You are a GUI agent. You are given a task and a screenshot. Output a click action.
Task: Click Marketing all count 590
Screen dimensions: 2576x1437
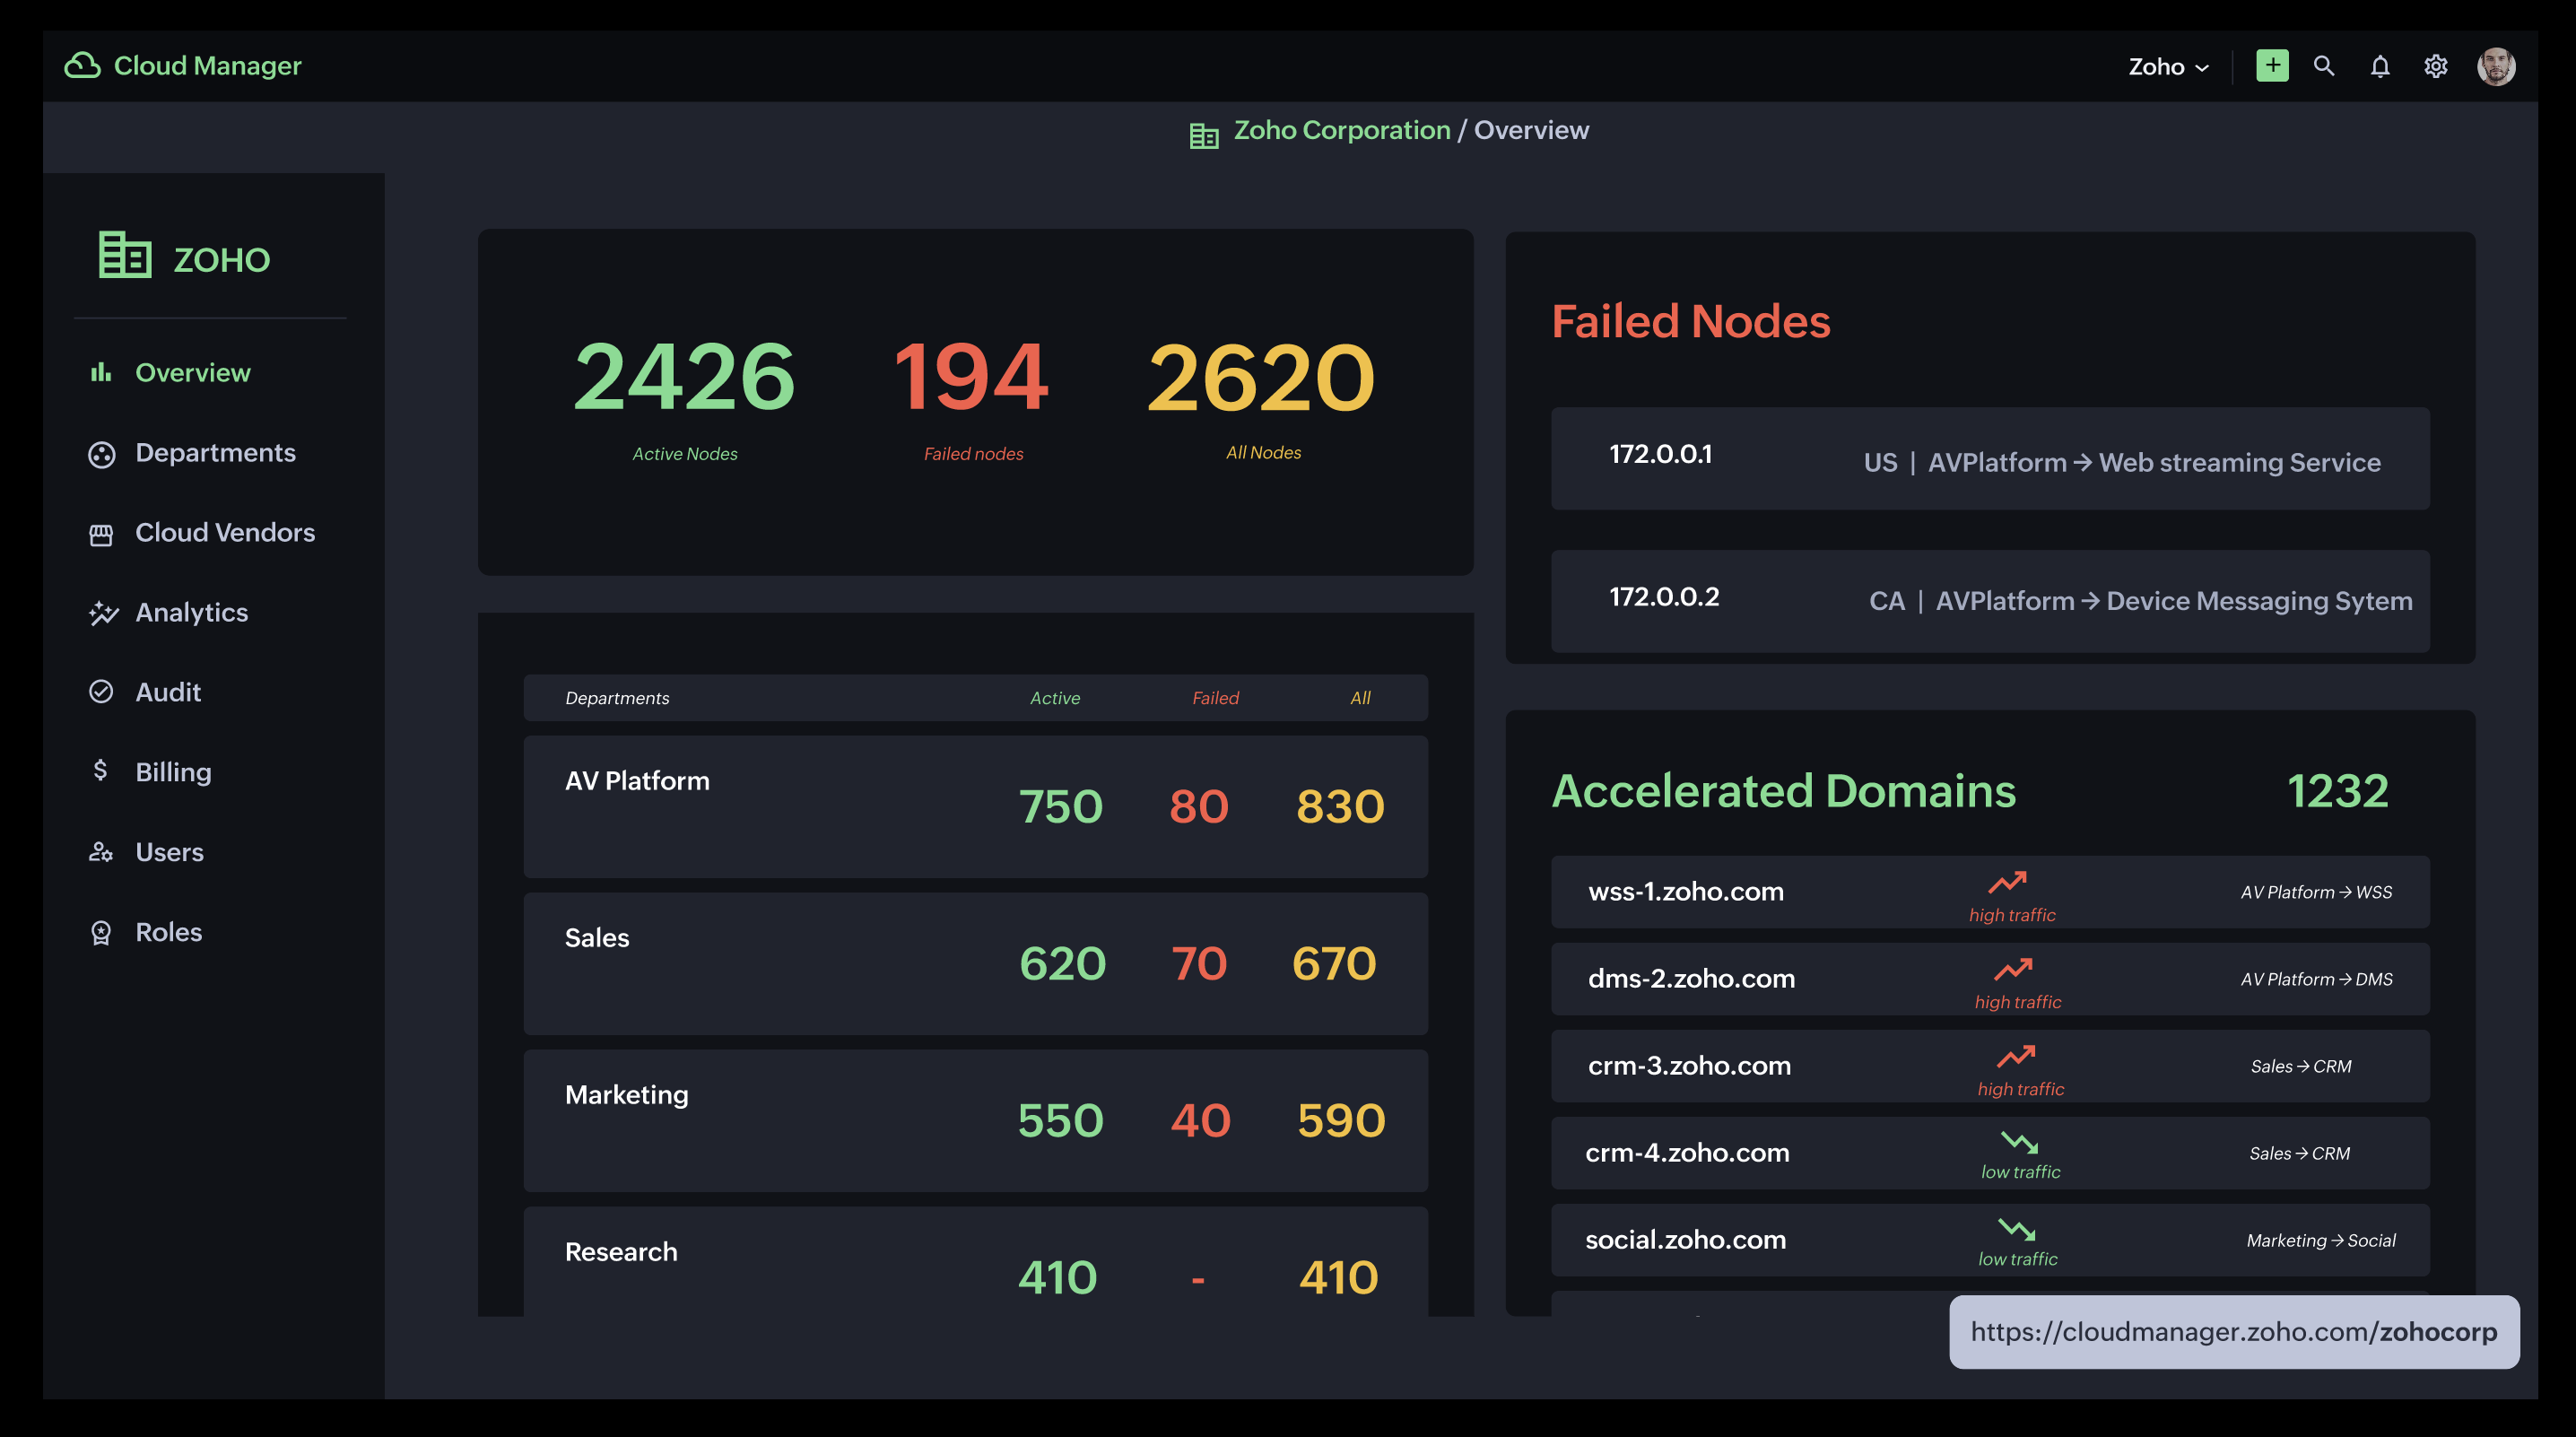(1341, 1121)
